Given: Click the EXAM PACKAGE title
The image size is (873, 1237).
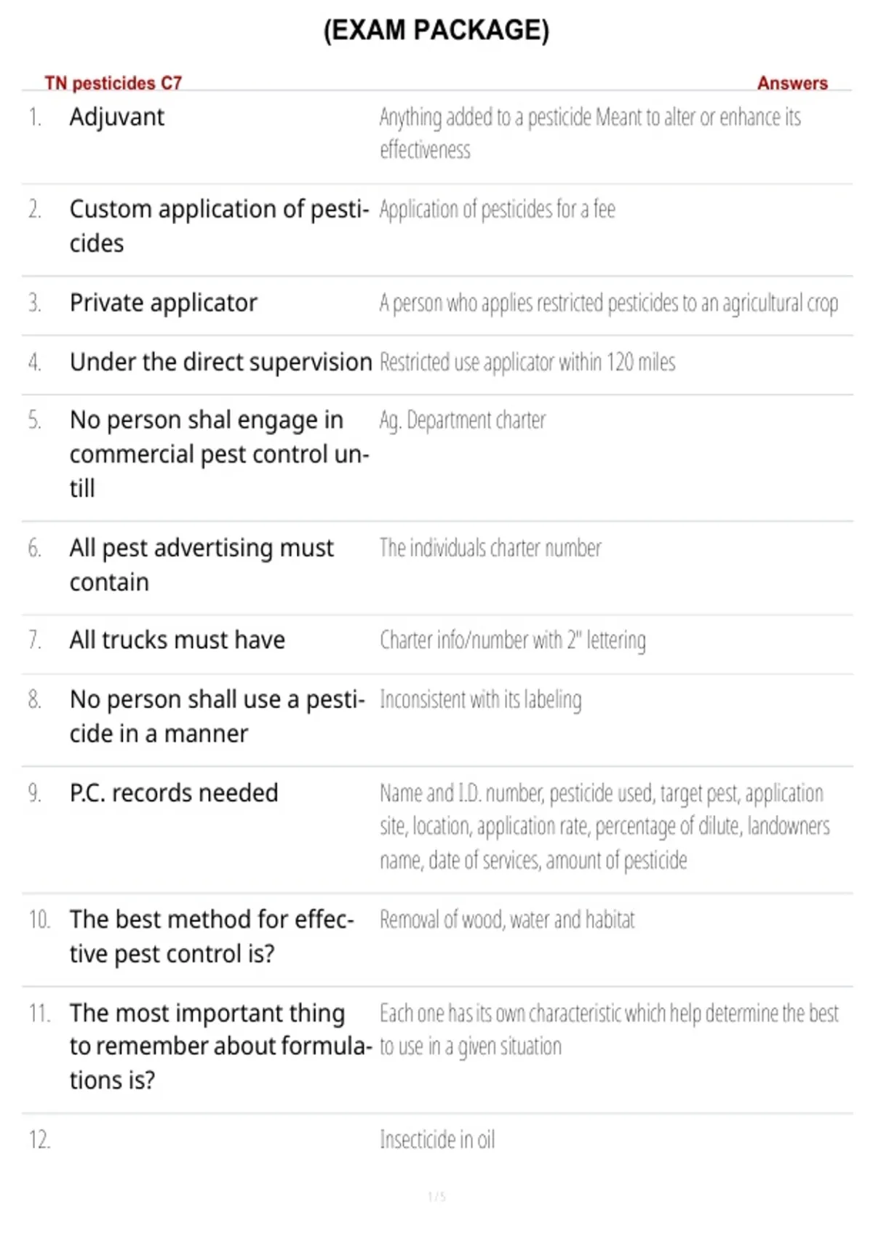Looking at the screenshot, I should tap(436, 30).
